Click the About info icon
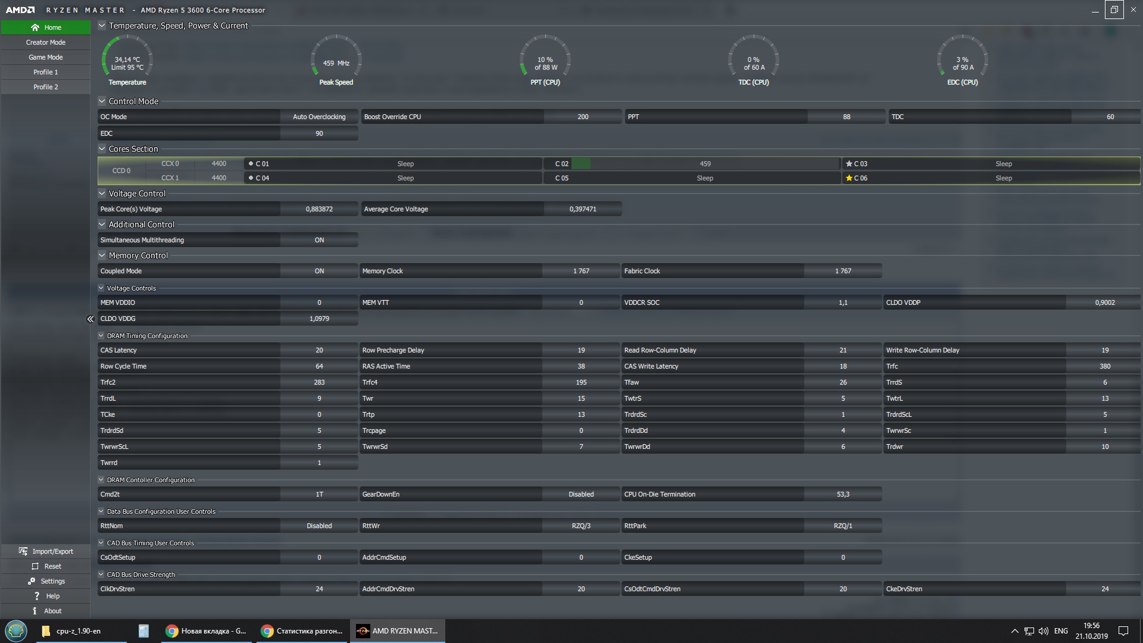This screenshot has width=1143, height=643. pyautogui.click(x=35, y=611)
